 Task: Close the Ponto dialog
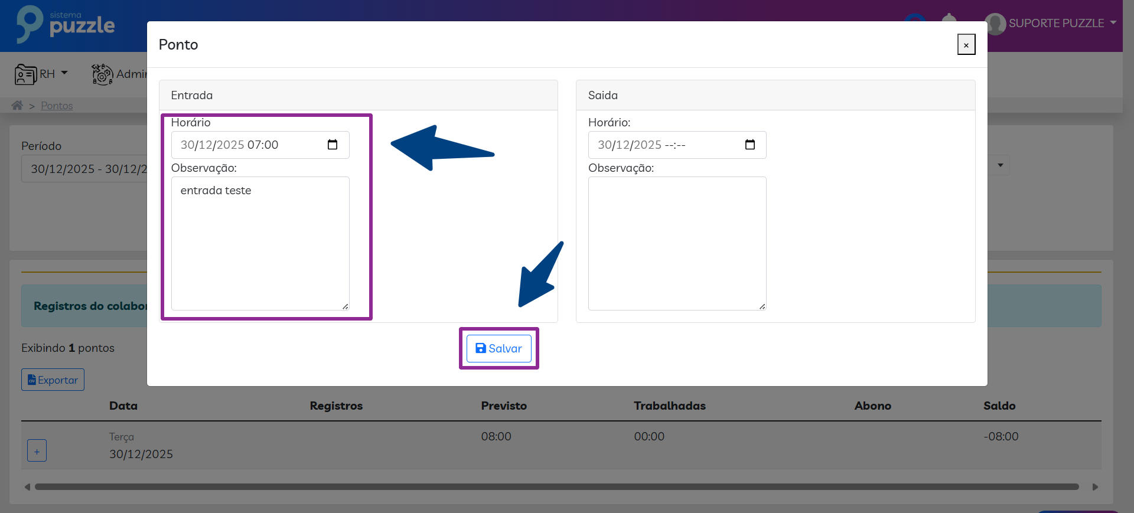966,45
